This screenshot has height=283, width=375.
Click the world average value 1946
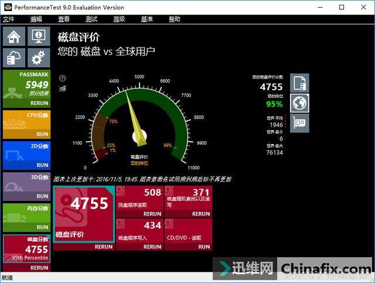(276, 125)
